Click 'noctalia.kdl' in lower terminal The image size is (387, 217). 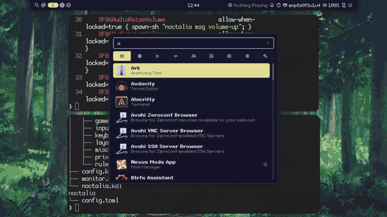coord(102,186)
